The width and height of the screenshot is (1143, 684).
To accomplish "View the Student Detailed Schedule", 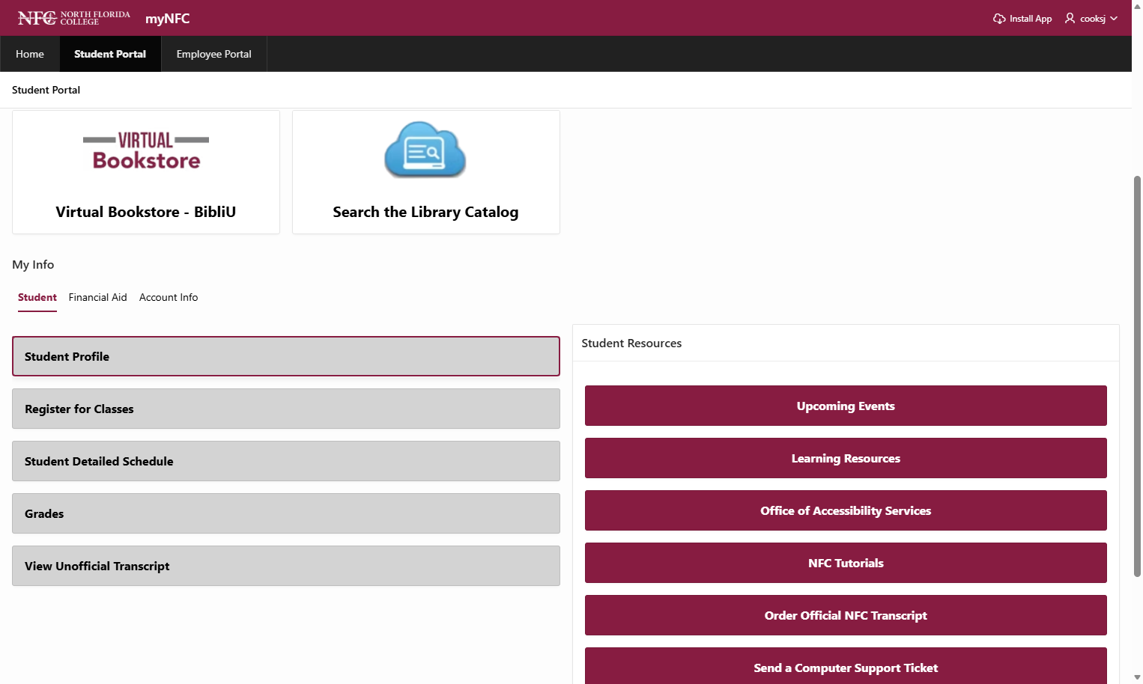I will [x=286, y=461].
